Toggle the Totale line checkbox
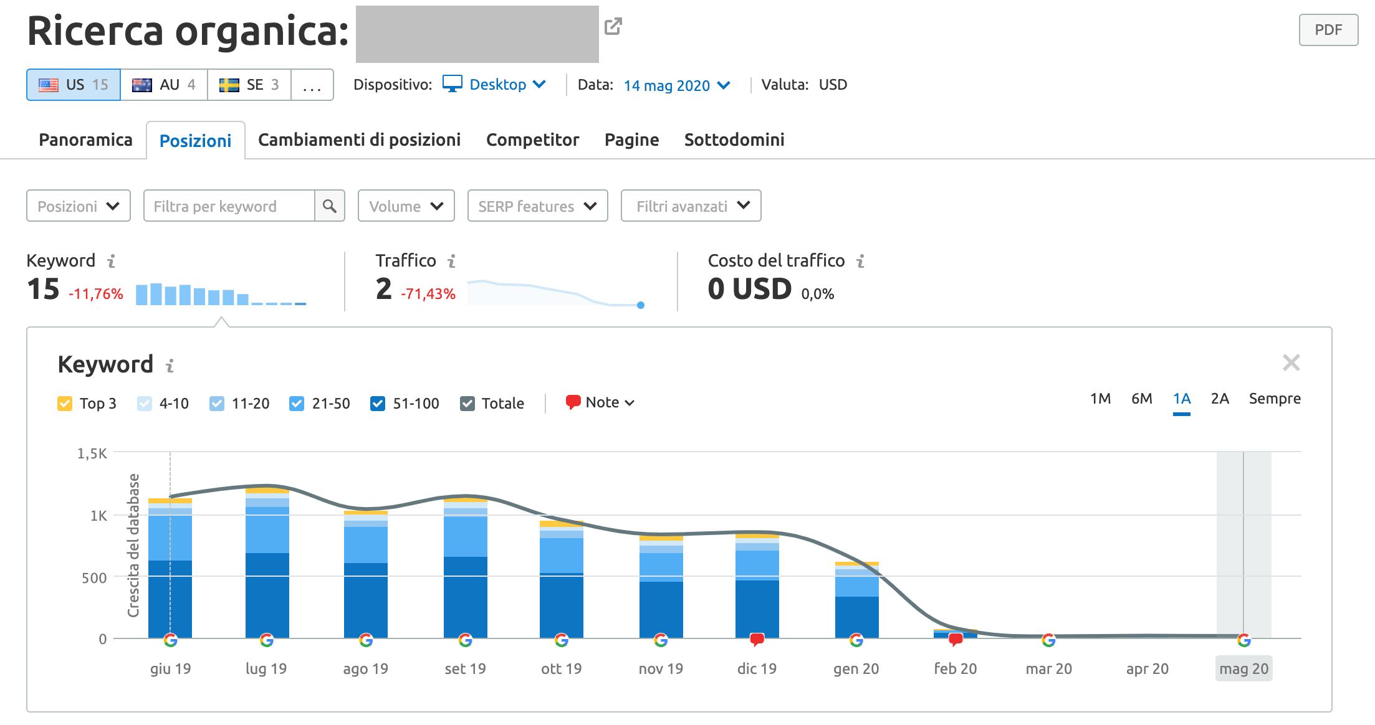The width and height of the screenshot is (1375, 725). click(467, 404)
